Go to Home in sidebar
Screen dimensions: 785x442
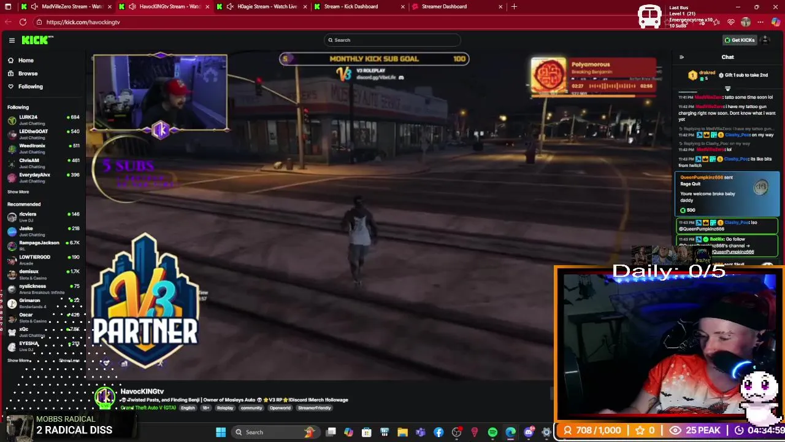coord(26,60)
